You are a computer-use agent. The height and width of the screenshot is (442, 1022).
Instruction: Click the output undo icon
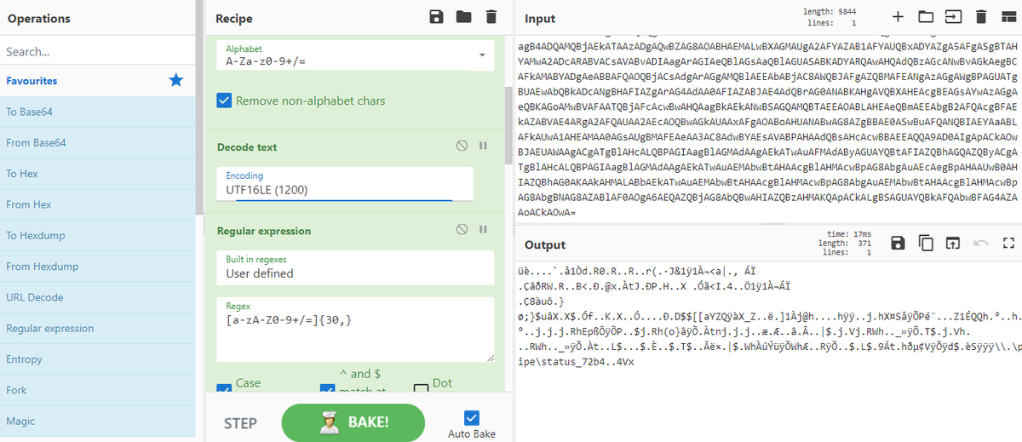click(981, 244)
